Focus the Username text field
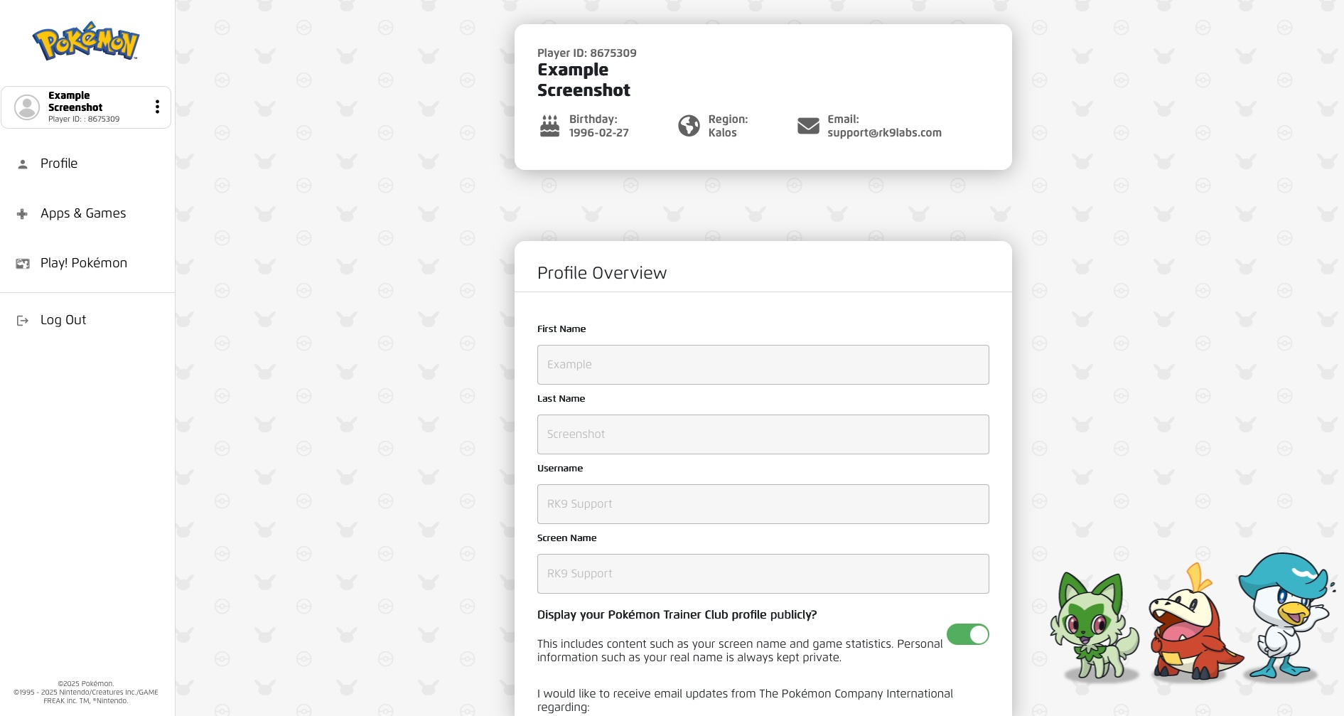 click(x=763, y=504)
